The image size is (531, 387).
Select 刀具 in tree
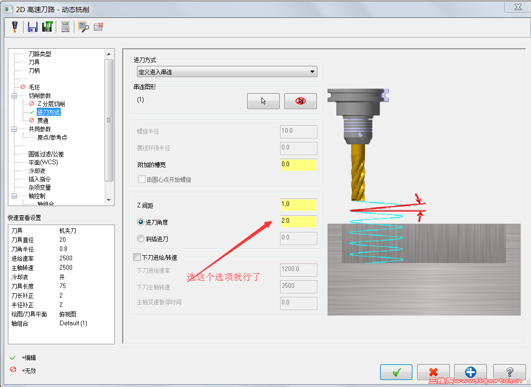[34, 62]
